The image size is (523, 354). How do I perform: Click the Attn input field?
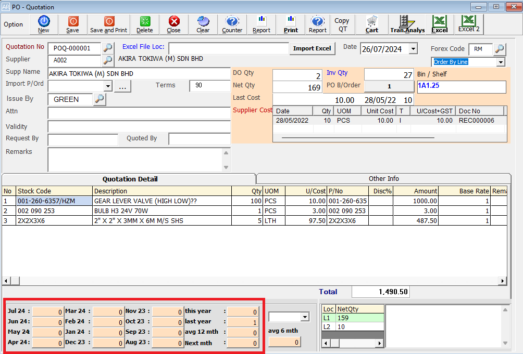click(139, 113)
